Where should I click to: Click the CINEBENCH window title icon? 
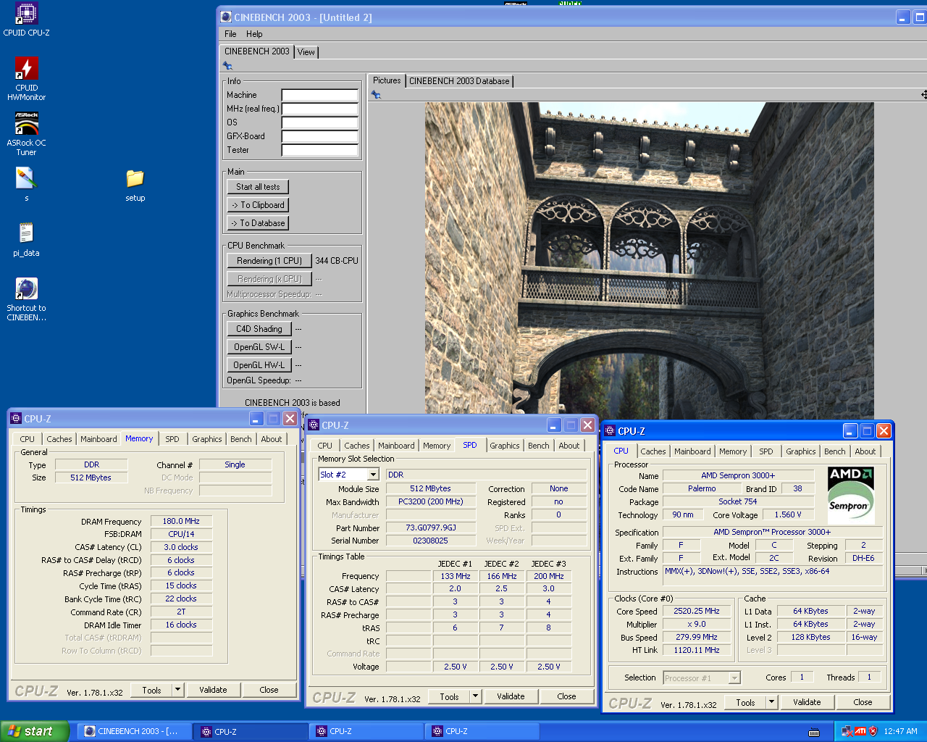click(227, 17)
